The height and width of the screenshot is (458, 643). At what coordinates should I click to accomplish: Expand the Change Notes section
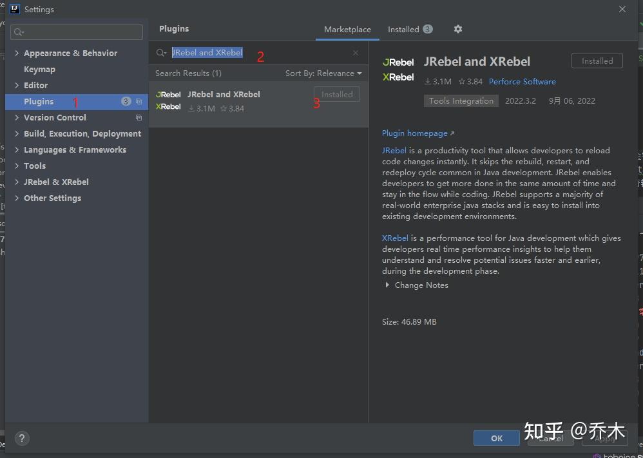pyautogui.click(x=387, y=285)
